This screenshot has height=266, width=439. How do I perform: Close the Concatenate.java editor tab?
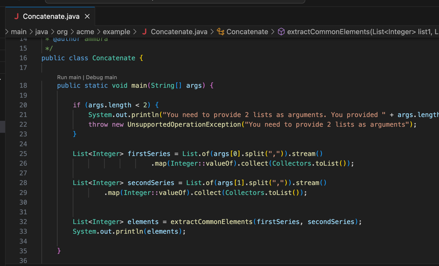coord(87,16)
